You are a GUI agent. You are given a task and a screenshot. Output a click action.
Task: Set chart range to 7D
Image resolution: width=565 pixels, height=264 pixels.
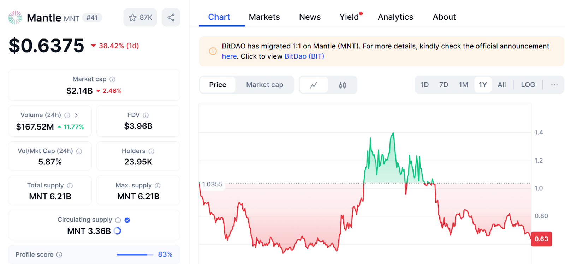tap(444, 85)
